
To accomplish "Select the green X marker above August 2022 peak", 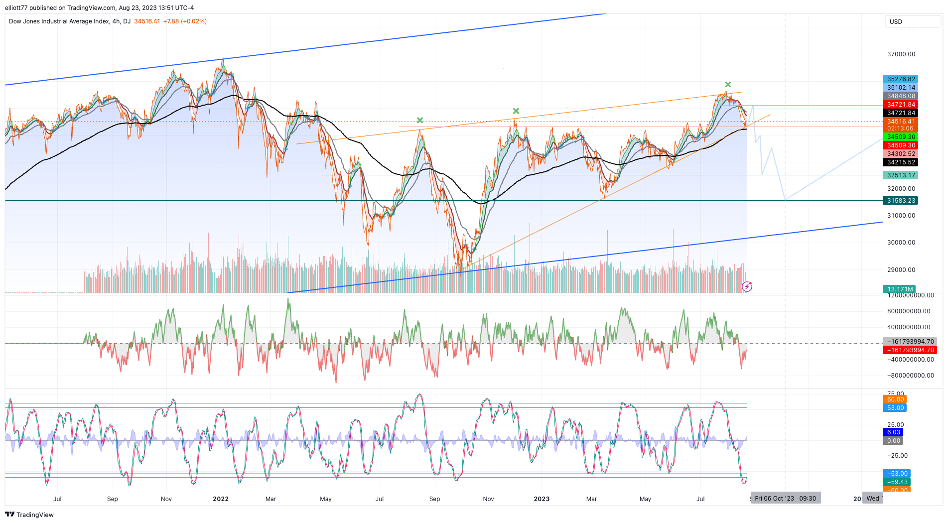I will point(420,120).
